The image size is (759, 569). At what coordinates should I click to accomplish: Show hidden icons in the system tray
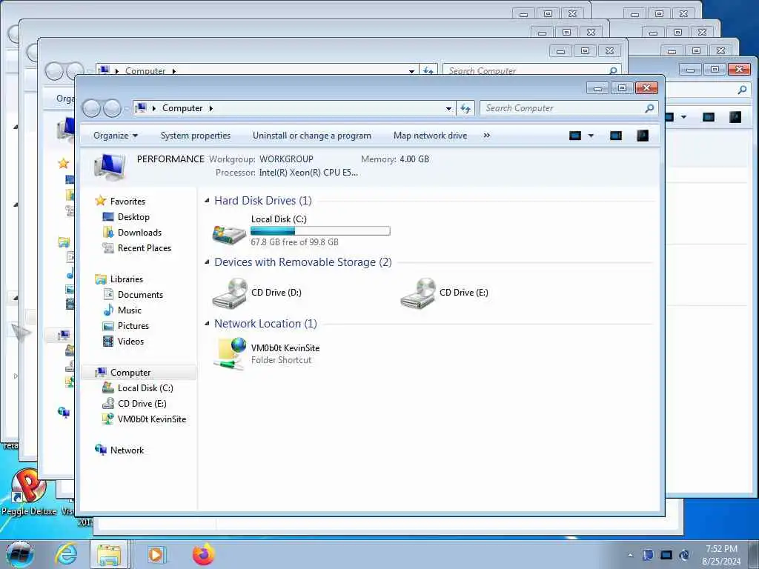click(x=630, y=555)
